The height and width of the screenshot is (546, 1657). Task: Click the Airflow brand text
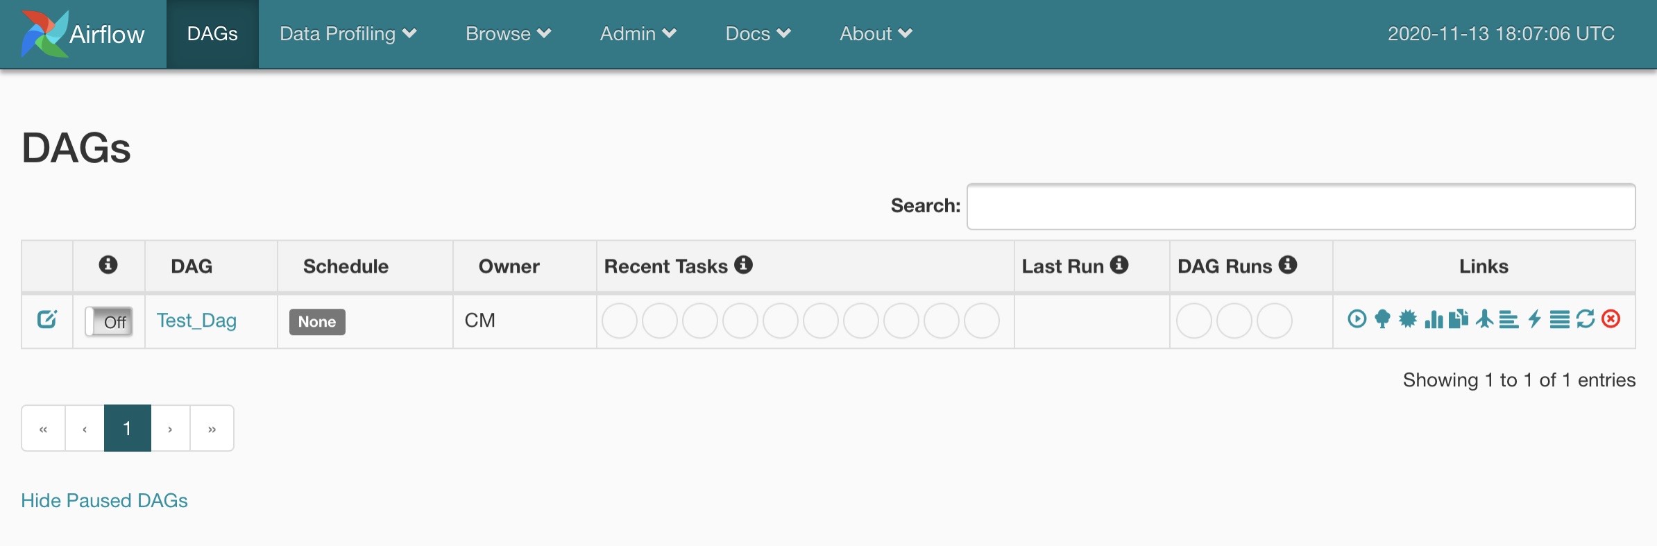[x=107, y=34]
